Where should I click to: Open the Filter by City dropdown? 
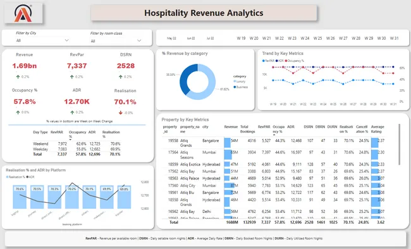coord(42,40)
